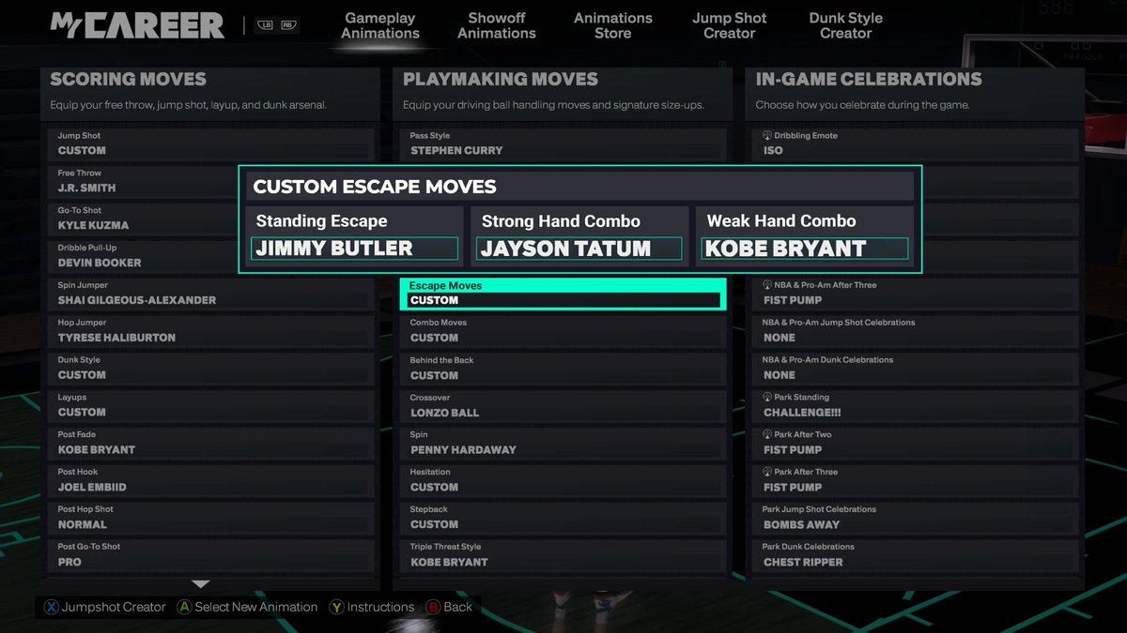Switch to the Showoff Animations tab

(x=497, y=25)
